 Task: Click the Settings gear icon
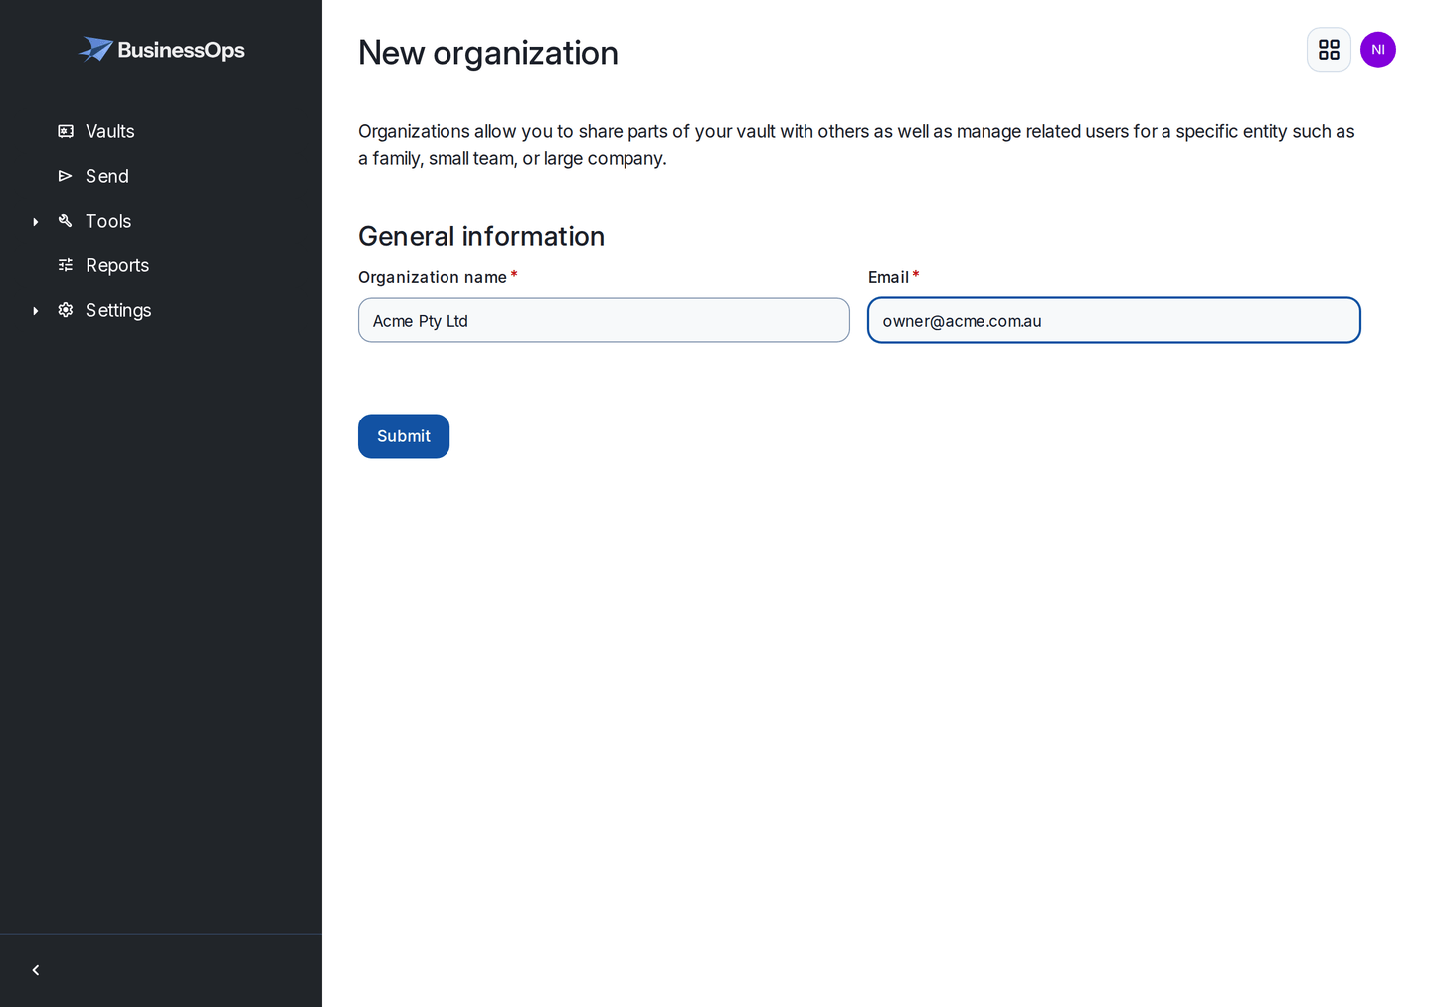tap(66, 310)
